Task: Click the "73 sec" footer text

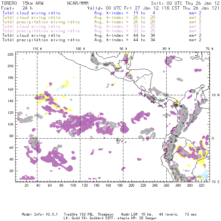Action: point(191,214)
